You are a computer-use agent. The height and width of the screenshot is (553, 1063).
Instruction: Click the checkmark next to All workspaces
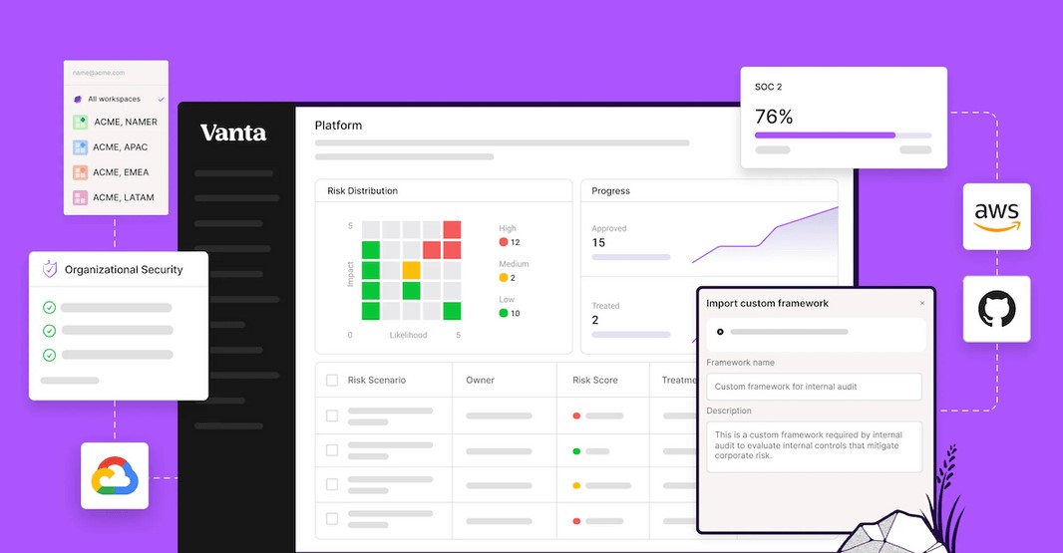(x=161, y=99)
